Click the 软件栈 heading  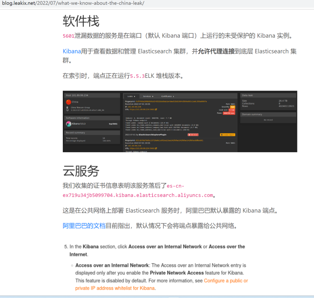coord(81,21)
